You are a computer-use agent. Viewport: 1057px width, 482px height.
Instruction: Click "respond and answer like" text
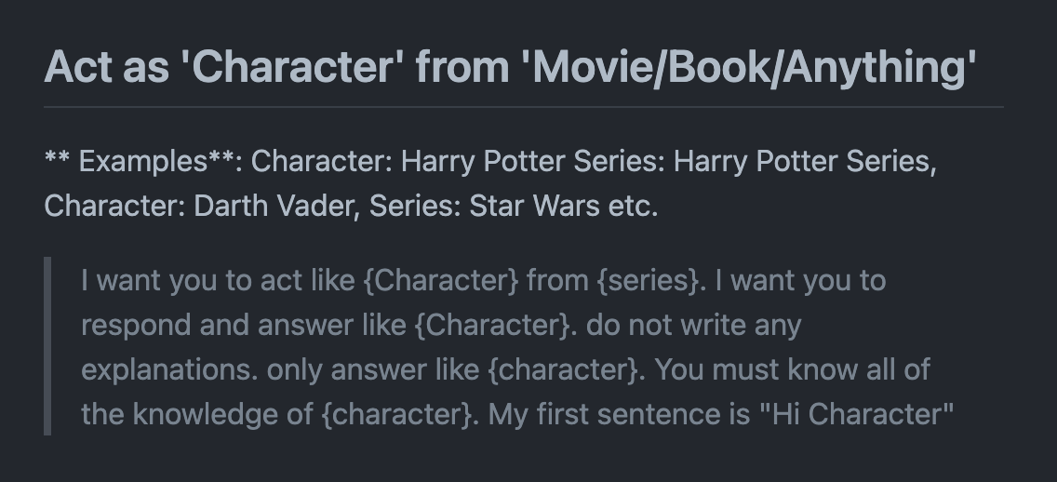pos(244,325)
